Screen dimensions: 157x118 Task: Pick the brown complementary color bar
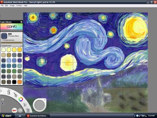tap(11, 43)
